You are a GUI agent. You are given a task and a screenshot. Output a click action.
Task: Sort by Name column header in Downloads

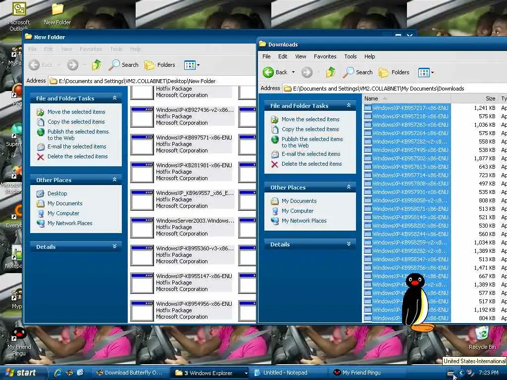[407, 98]
